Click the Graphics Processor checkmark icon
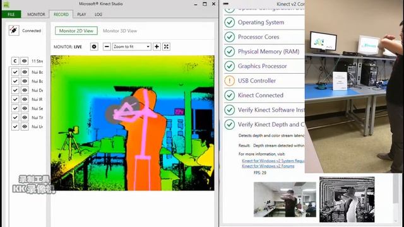404x227 pixels. 229,66
